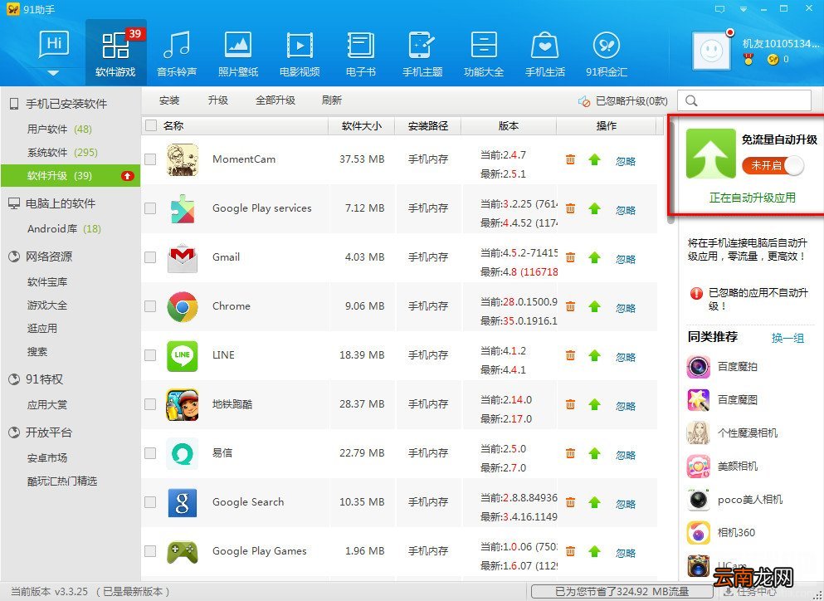
Task: Open the 电影视频 video section
Action: tap(300, 52)
